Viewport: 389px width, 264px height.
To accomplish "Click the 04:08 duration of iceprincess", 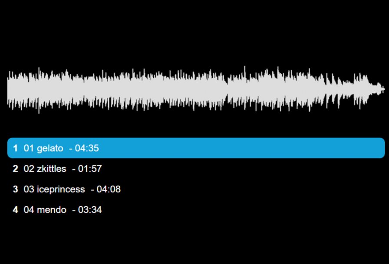I will click(x=109, y=189).
